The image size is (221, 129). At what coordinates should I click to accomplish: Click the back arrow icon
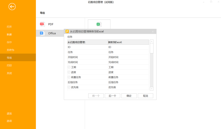[12, 7]
